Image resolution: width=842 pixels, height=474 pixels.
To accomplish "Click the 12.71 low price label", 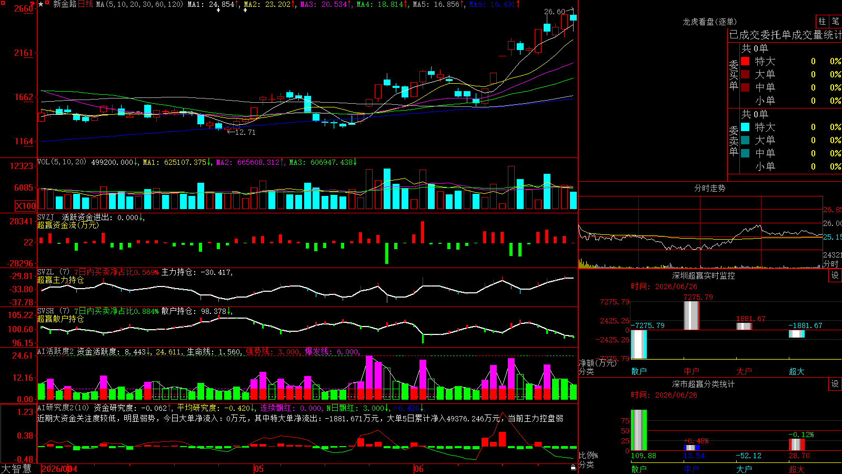I will point(245,132).
